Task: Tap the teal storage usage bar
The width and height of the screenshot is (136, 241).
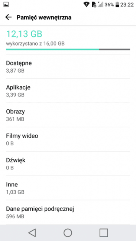Action: (x=68, y=49)
